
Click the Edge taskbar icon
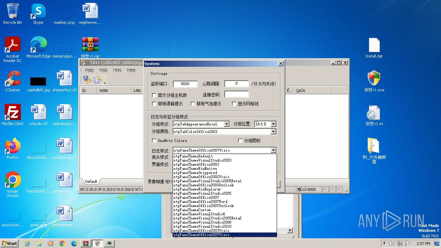(74, 244)
